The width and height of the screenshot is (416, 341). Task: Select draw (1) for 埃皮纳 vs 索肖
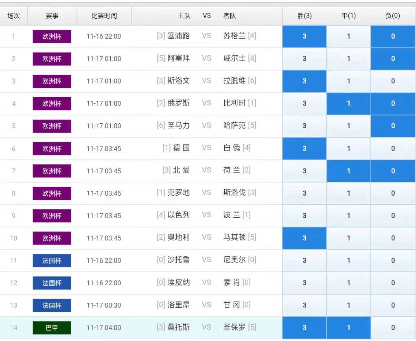(x=348, y=283)
